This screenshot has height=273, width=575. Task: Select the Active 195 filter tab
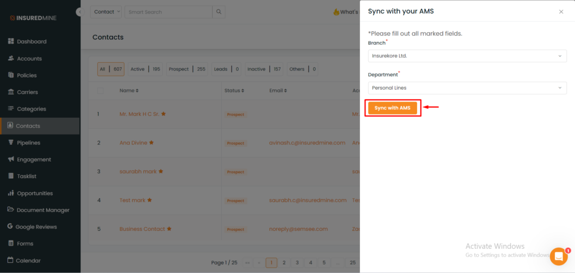tap(145, 69)
